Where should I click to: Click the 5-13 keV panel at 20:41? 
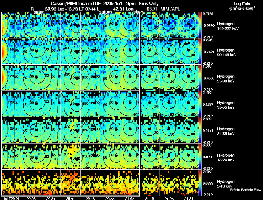pyautogui.click(x=71, y=182)
